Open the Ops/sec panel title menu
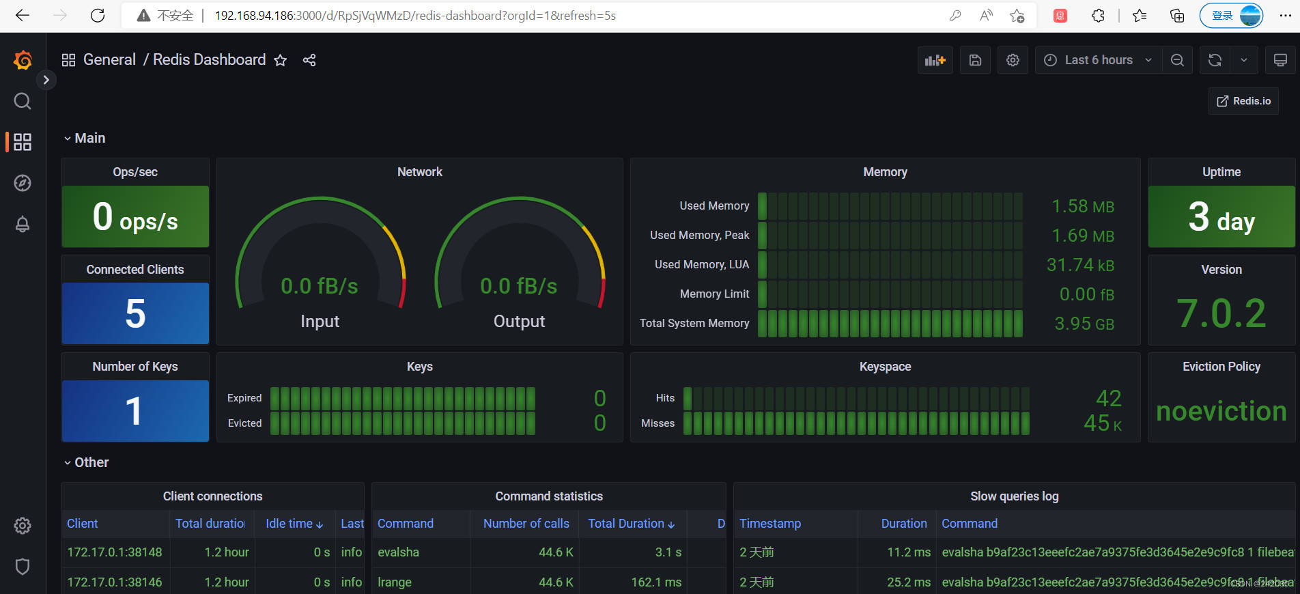Viewport: 1300px width, 594px height. [135, 172]
